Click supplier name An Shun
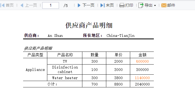 [55, 36]
